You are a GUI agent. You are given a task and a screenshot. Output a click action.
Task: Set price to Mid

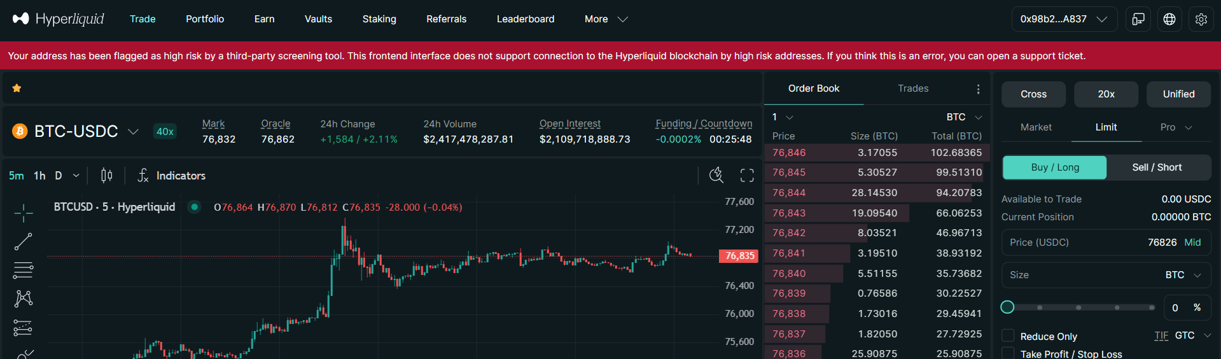point(1192,243)
